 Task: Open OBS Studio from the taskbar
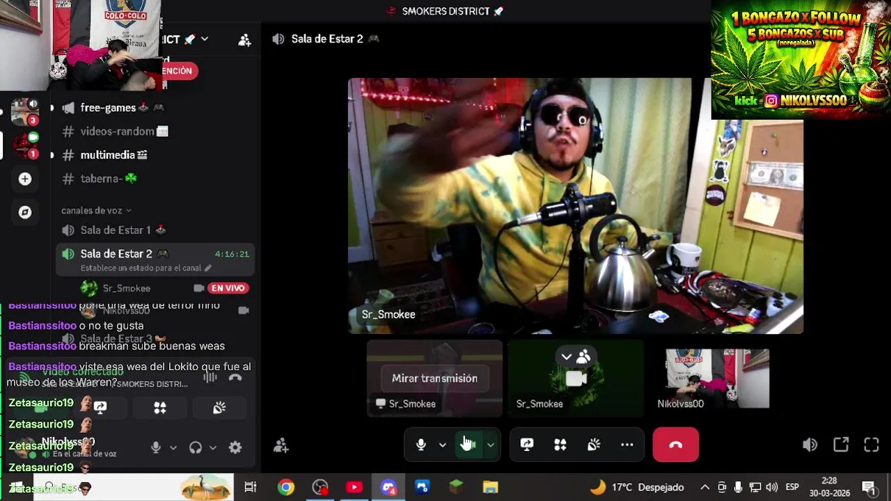click(320, 487)
